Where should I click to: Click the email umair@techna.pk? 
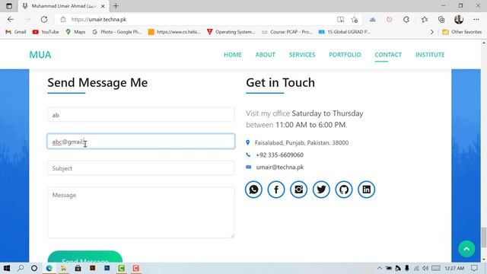(280, 167)
